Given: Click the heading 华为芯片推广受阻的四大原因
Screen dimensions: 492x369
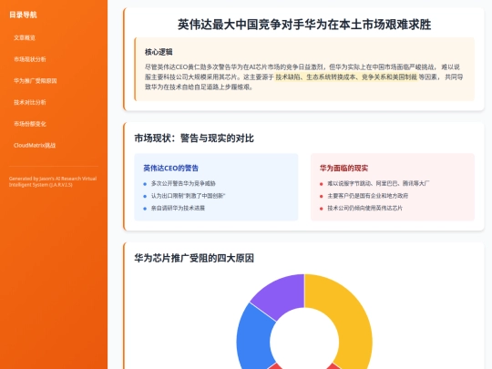Looking at the screenshot, I should click(x=194, y=258).
